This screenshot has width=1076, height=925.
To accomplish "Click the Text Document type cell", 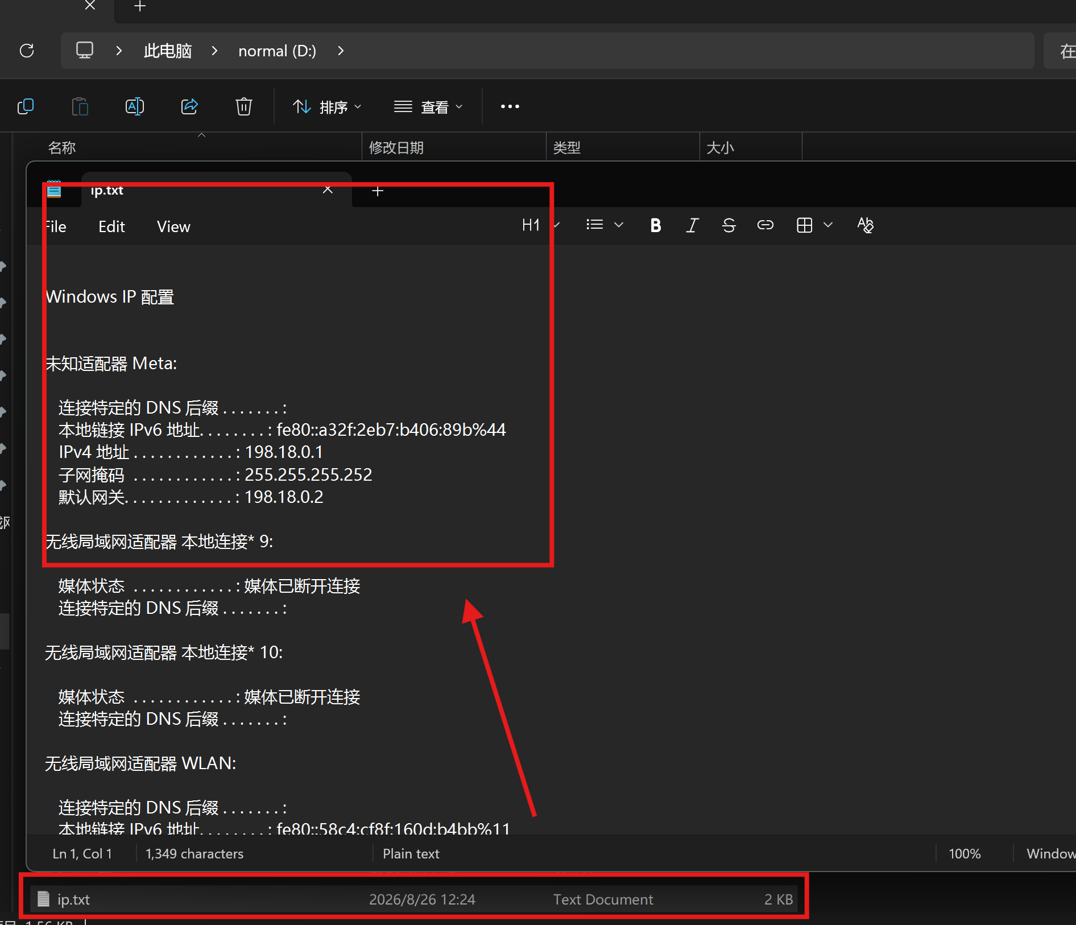I will pyautogui.click(x=603, y=899).
